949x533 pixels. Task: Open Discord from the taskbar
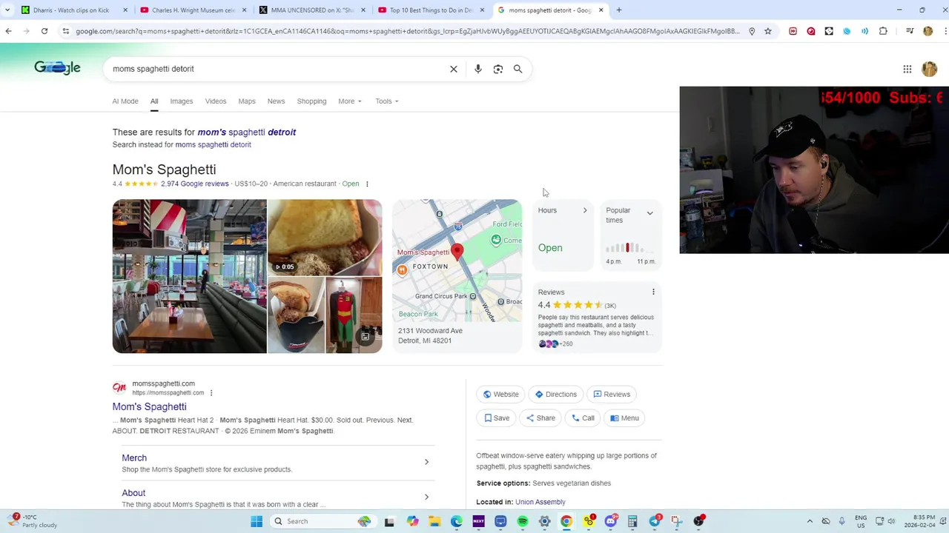coord(611,521)
